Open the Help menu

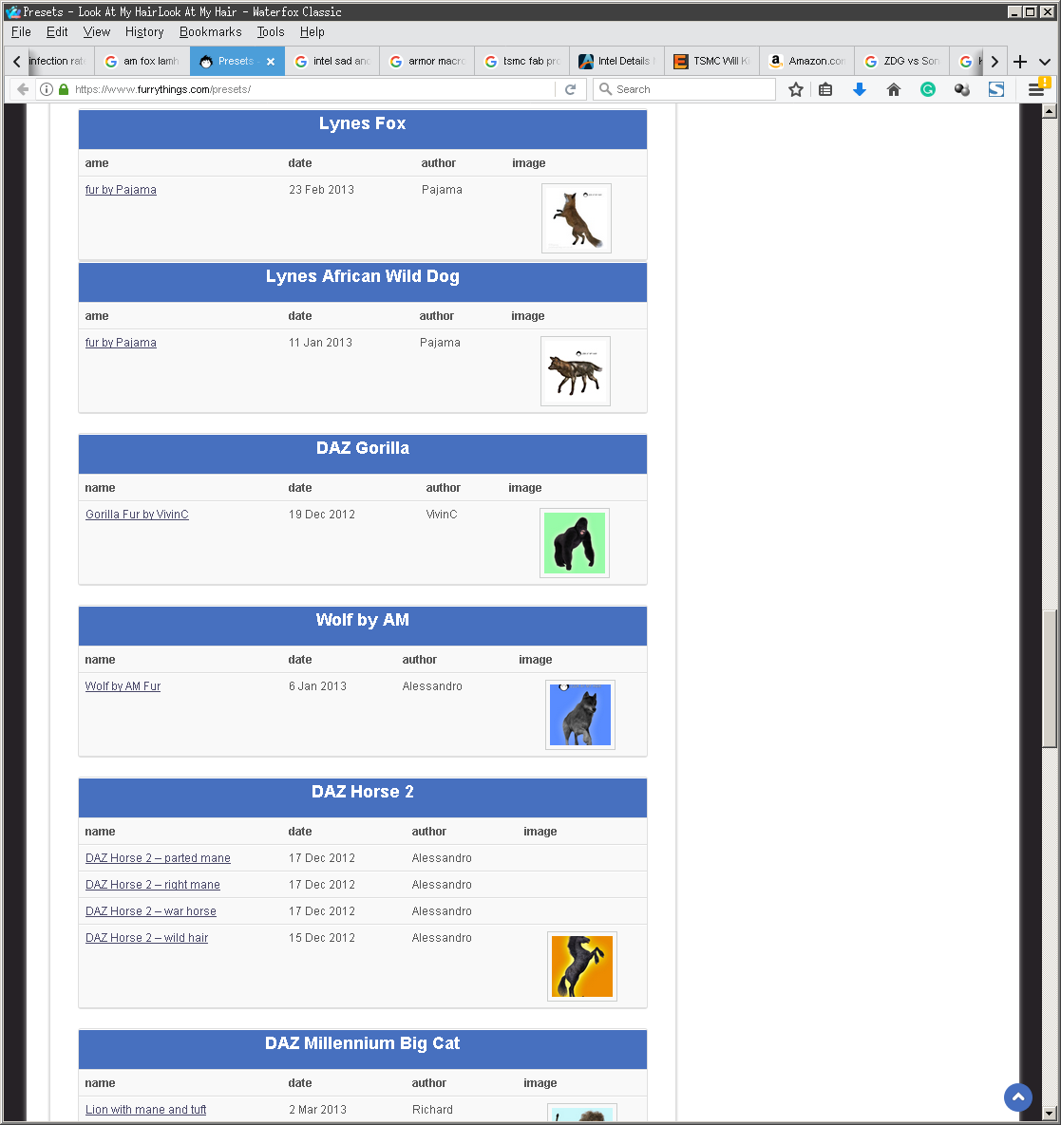point(313,31)
